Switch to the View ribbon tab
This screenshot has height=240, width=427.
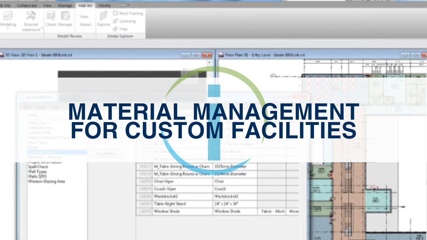click(48, 5)
